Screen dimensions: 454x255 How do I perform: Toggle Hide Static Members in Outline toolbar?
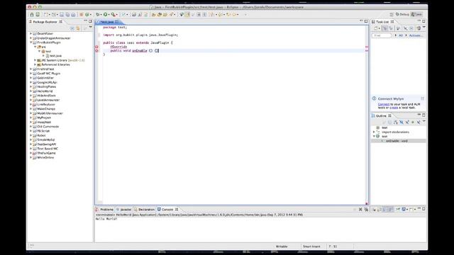[x=407, y=123]
